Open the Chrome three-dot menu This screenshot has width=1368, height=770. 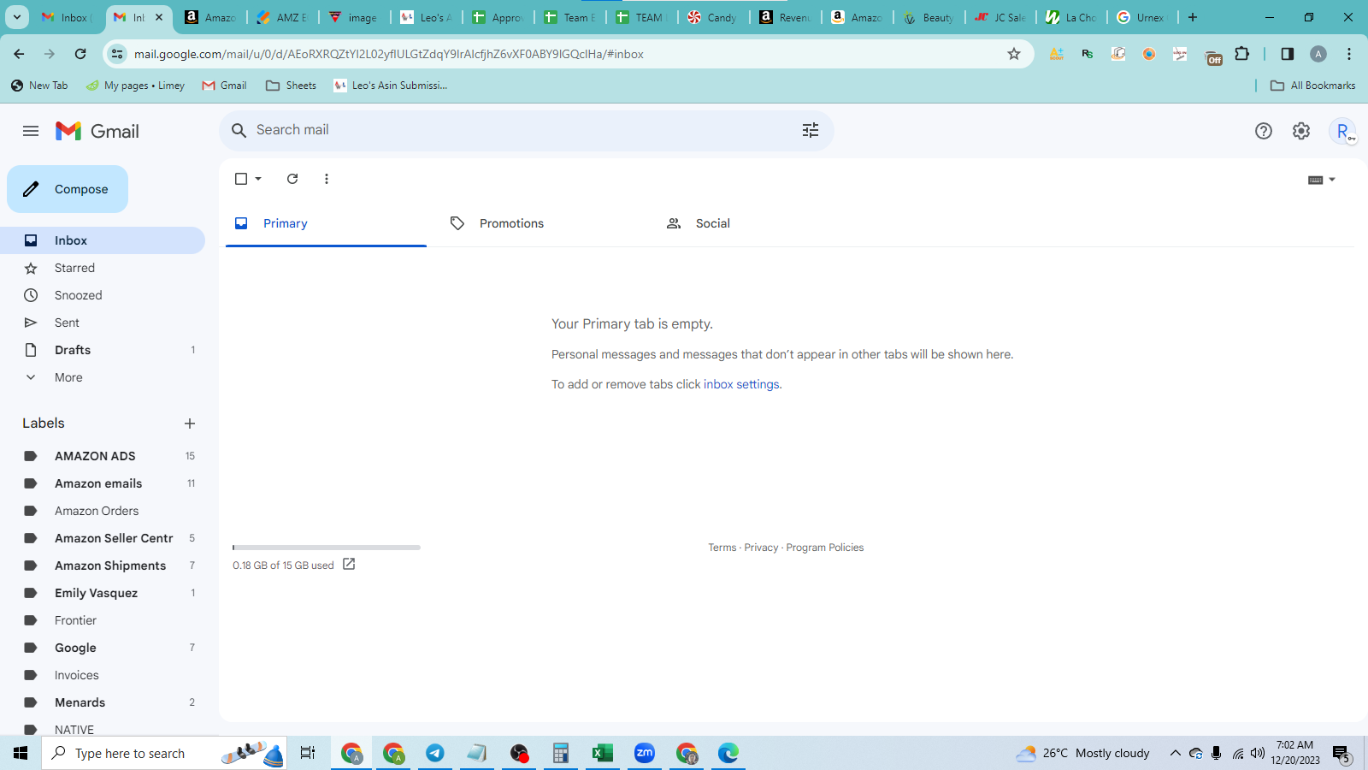point(1349,54)
